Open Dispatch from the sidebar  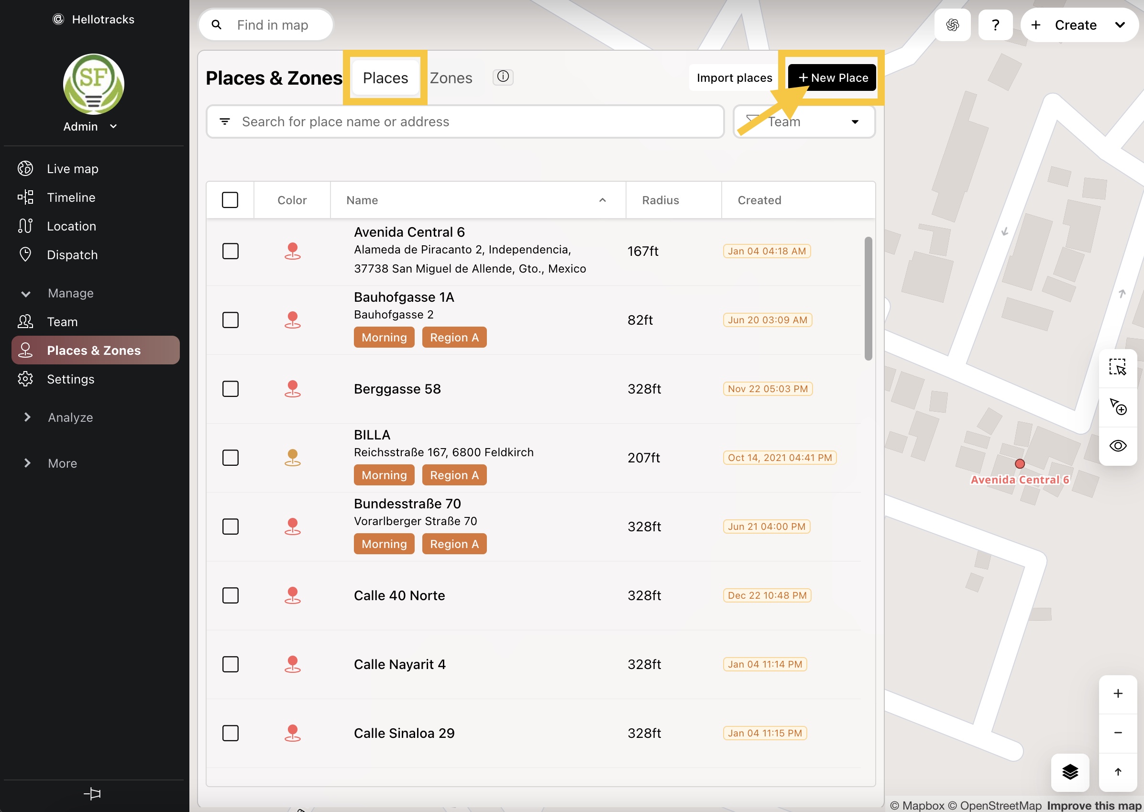73,255
